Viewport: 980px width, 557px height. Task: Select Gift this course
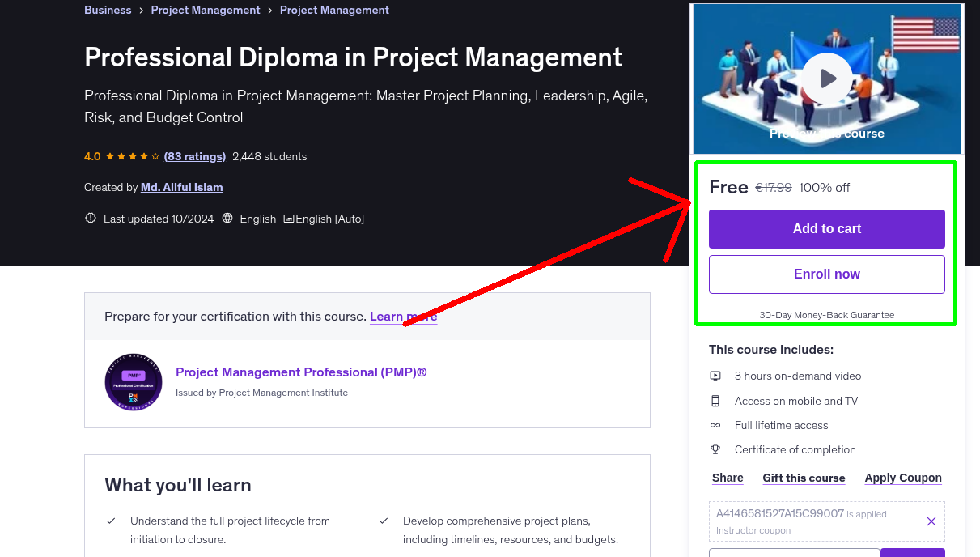804,478
